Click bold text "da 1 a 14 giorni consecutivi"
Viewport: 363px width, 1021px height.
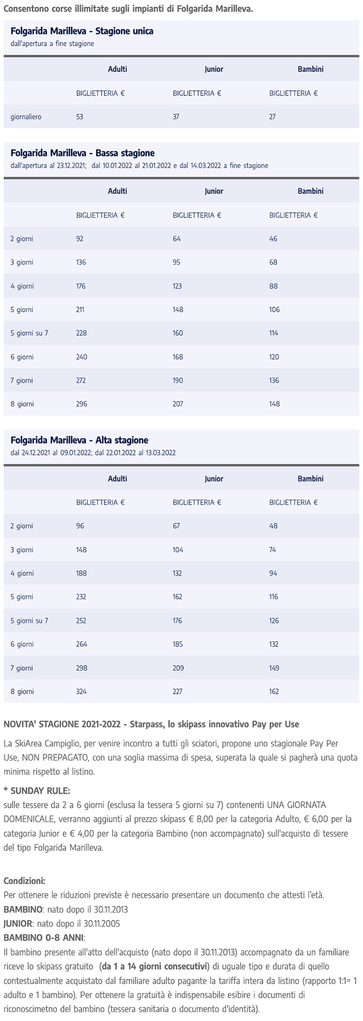coord(155,966)
